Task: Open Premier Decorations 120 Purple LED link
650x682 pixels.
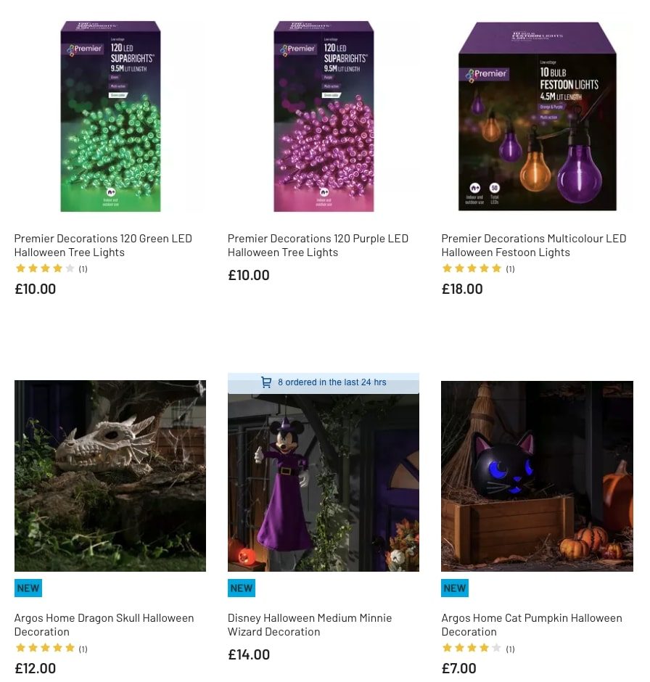Action: (317, 245)
